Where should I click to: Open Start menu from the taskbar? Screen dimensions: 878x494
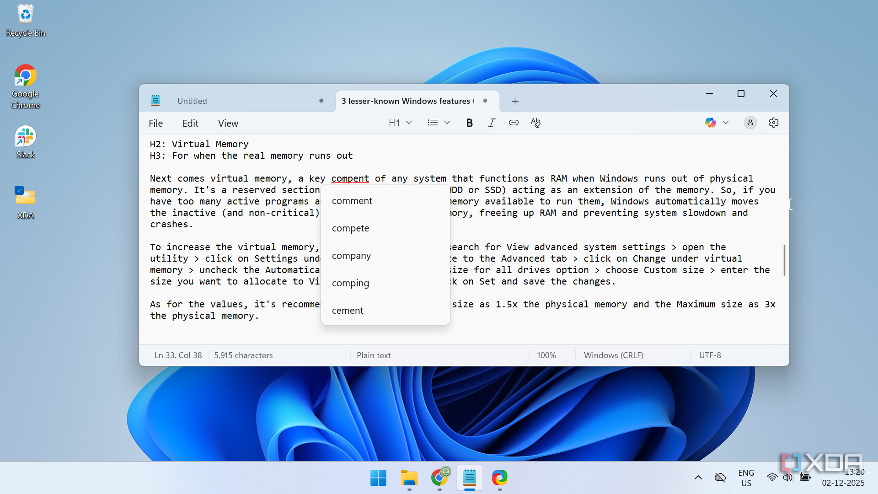click(x=378, y=478)
